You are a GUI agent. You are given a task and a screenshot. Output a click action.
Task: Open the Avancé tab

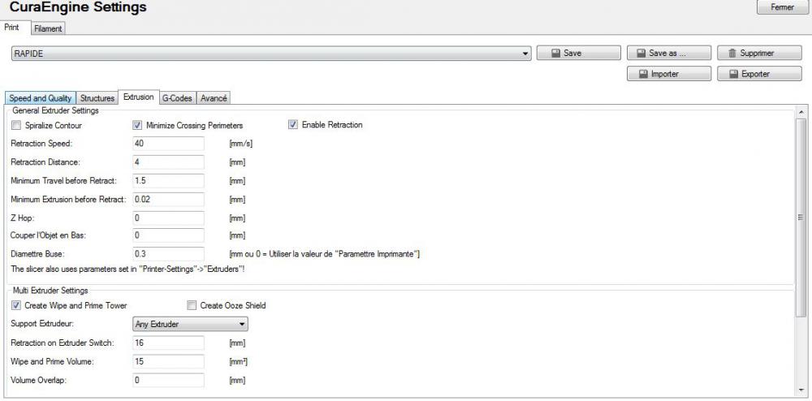[214, 97]
